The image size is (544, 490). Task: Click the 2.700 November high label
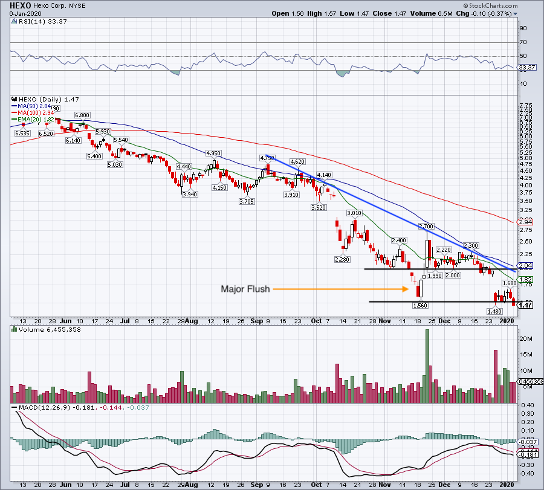click(426, 226)
